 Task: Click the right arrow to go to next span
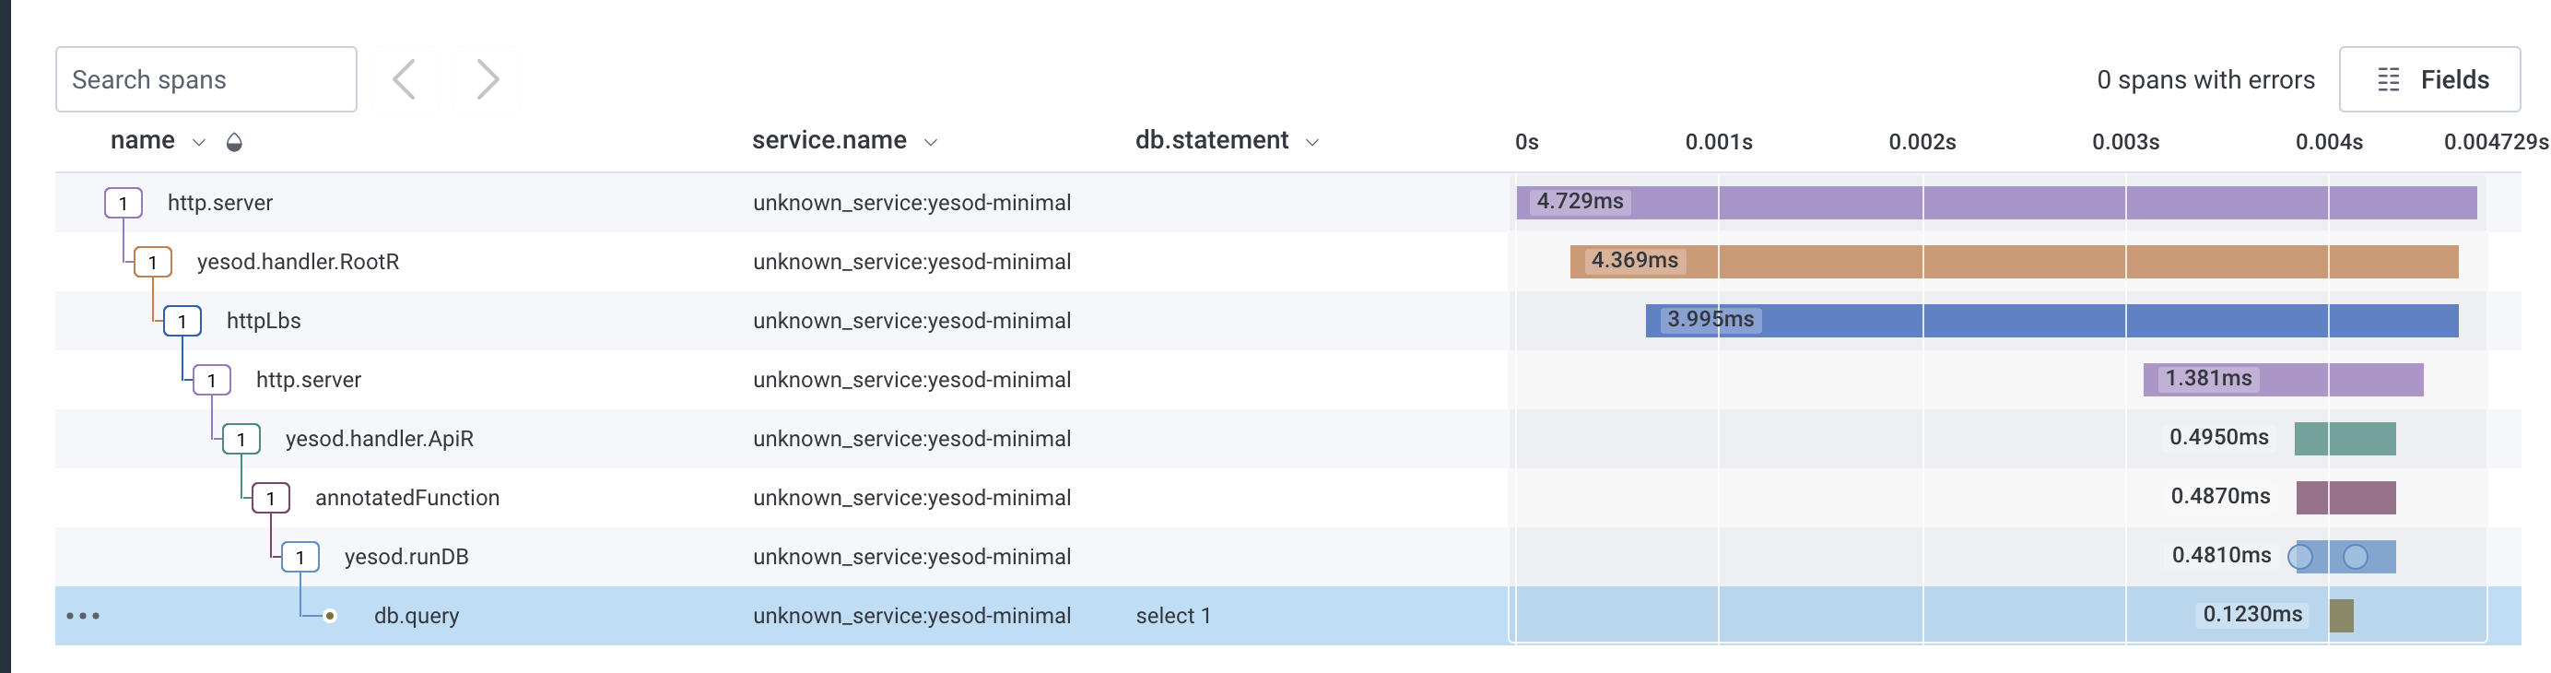(x=487, y=79)
